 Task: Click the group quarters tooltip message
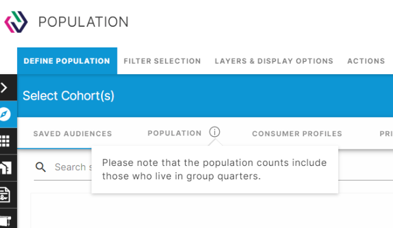click(215, 170)
